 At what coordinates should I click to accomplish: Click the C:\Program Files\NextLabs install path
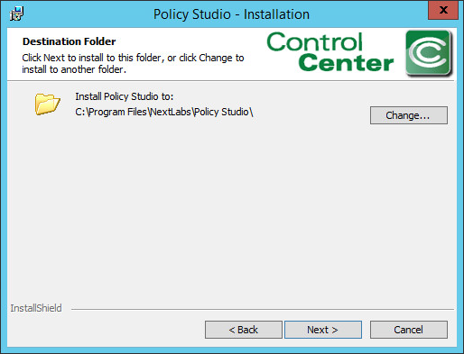coord(164,112)
